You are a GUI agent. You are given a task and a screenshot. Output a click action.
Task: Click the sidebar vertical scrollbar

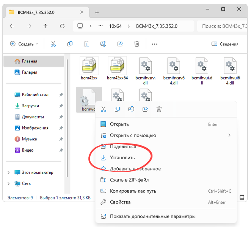click(x=67, y=118)
